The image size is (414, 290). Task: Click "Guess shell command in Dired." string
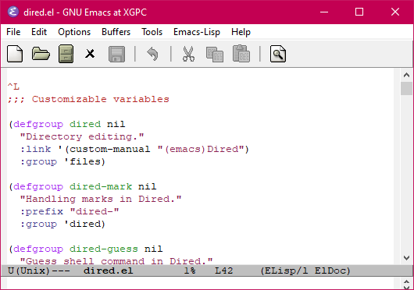tap(116, 261)
